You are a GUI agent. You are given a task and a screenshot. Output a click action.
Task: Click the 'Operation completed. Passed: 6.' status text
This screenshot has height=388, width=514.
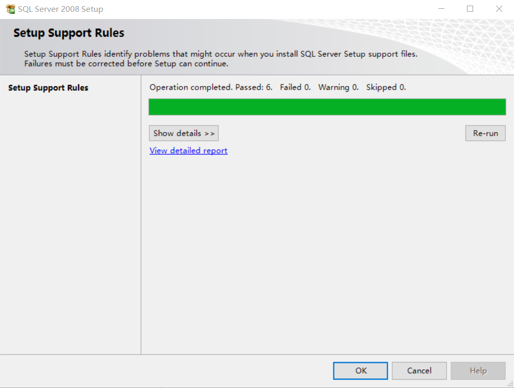click(x=211, y=87)
